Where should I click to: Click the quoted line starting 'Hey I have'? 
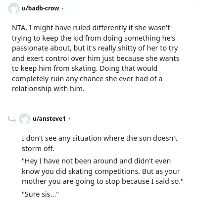click(x=97, y=161)
